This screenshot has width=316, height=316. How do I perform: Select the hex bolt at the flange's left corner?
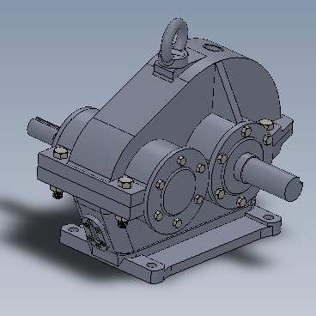coord(61,153)
